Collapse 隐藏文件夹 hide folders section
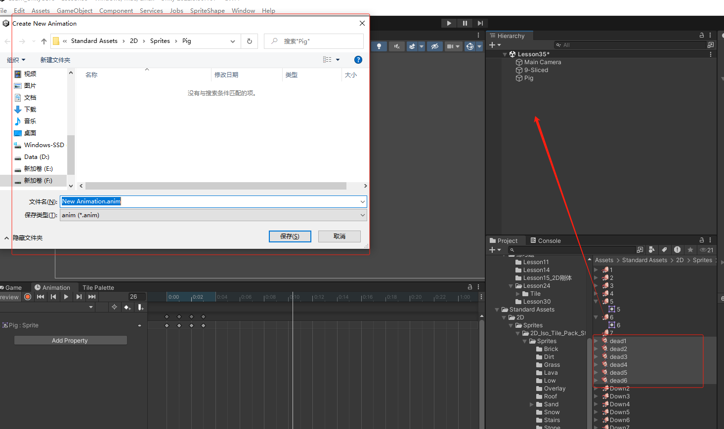Image resolution: width=724 pixels, height=429 pixels. pos(24,238)
